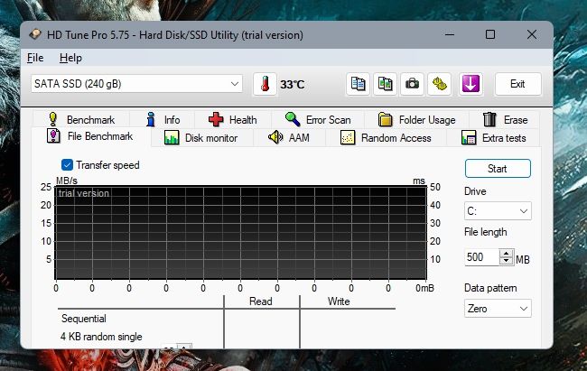The image size is (587, 371).
Task: Minimize the HD Tune Pro window
Action: [x=450, y=34]
